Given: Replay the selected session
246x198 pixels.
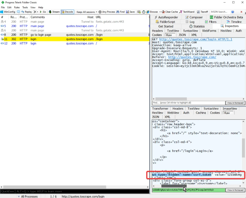Looking at the screenshot, I should (27, 12).
